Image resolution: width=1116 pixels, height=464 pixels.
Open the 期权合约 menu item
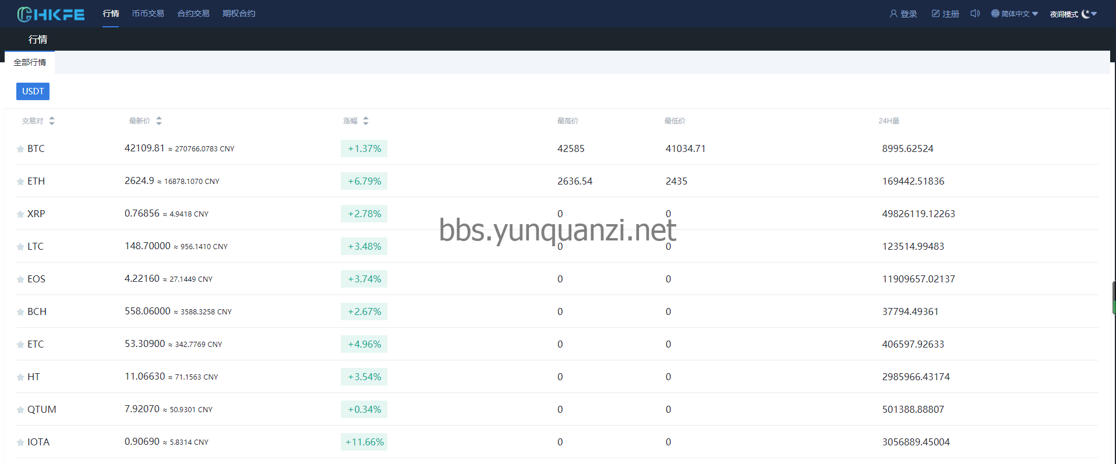pos(239,13)
